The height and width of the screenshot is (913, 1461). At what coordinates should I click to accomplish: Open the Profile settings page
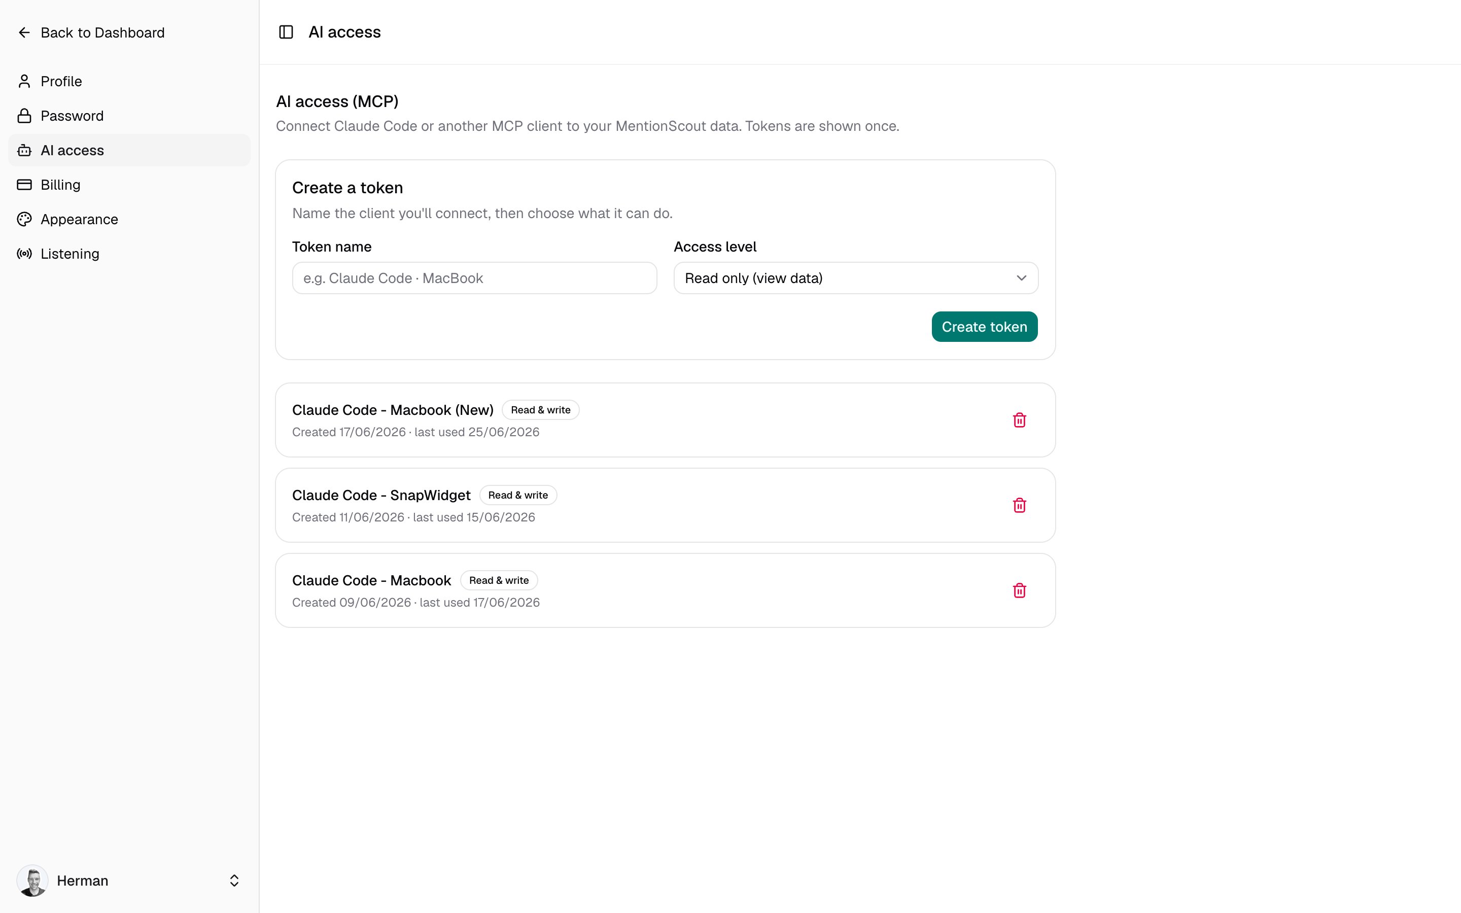pos(129,82)
